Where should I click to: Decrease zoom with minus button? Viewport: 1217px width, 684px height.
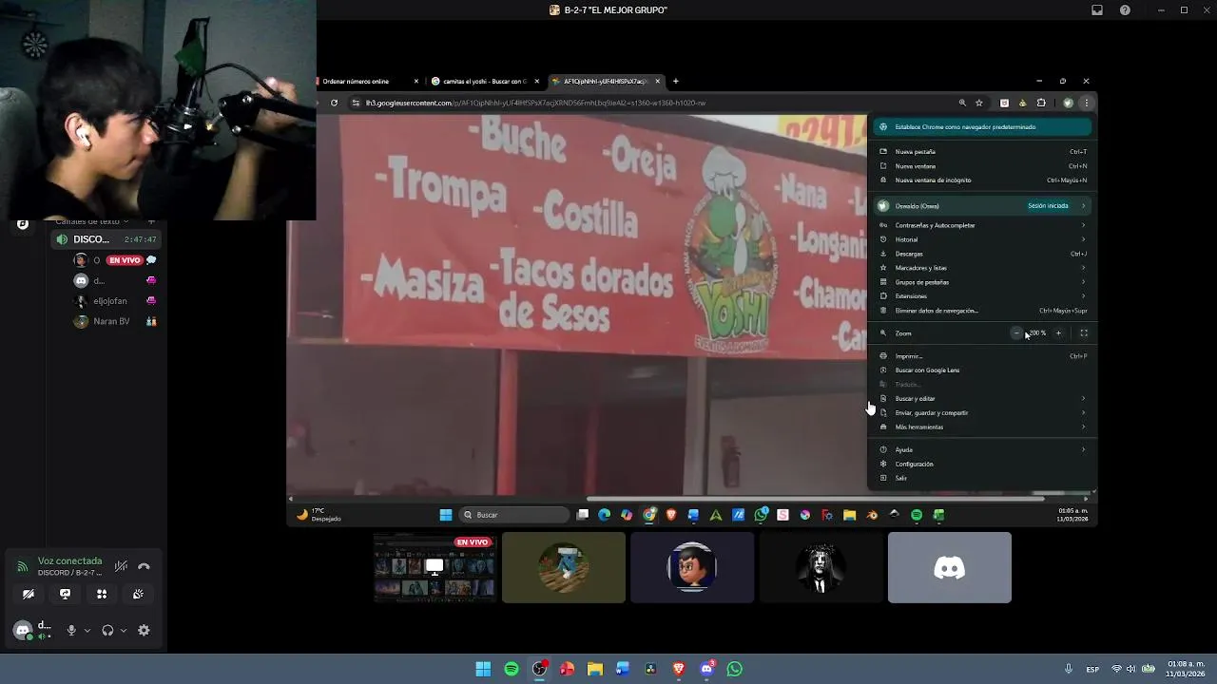tap(1016, 333)
